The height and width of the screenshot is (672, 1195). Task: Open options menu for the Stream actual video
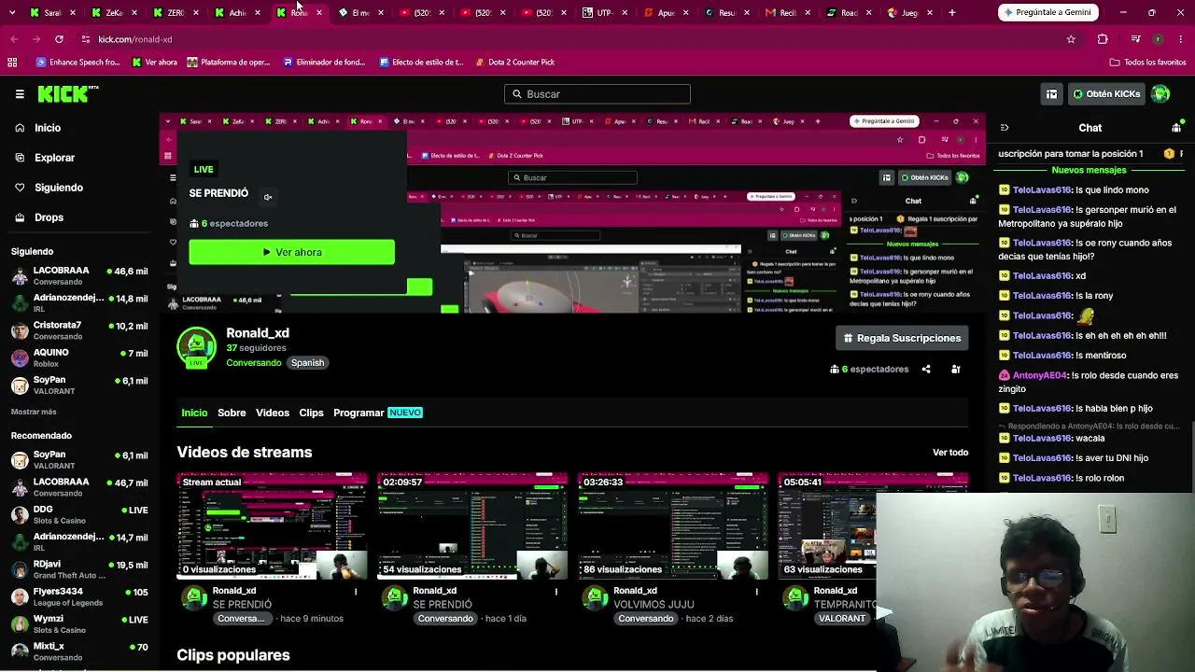pyautogui.click(x=356, y=592)
